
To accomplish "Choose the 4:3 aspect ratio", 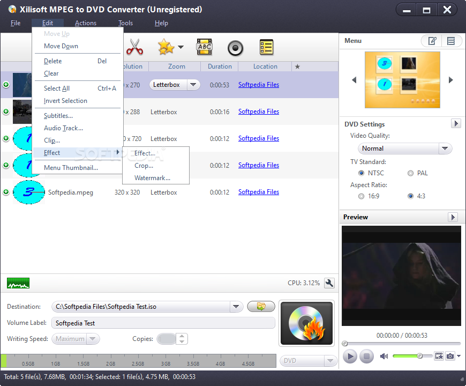I will pyautogui.click(x=410, y=196).
